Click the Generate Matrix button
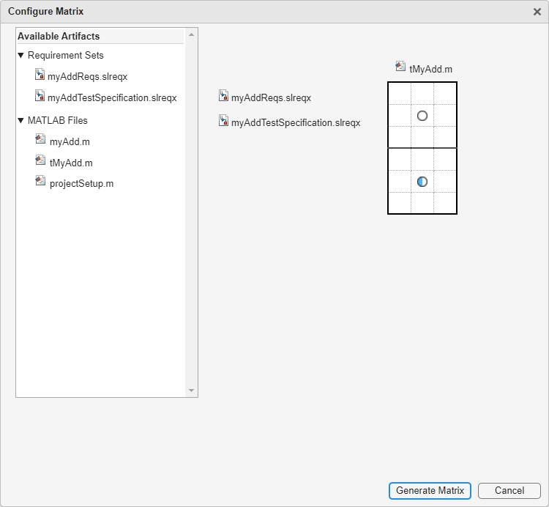The width and height of the screenshot is (549, 507). click(x=430, y=491)
